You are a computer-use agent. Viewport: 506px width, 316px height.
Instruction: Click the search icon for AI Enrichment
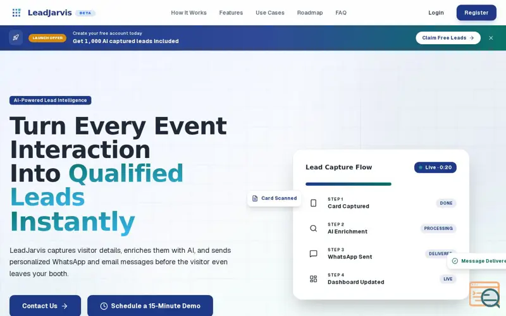[x=313, y=228]
